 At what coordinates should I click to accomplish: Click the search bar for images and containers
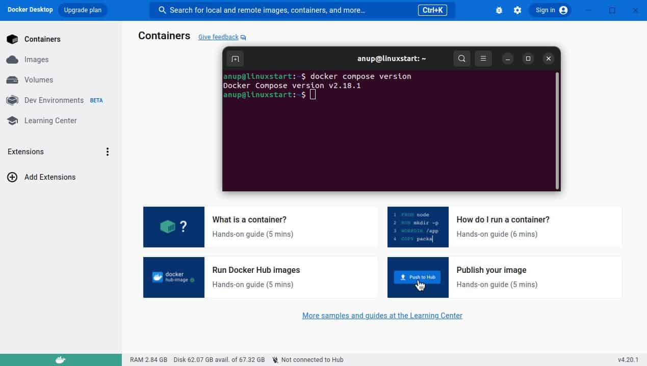(302, 10)
